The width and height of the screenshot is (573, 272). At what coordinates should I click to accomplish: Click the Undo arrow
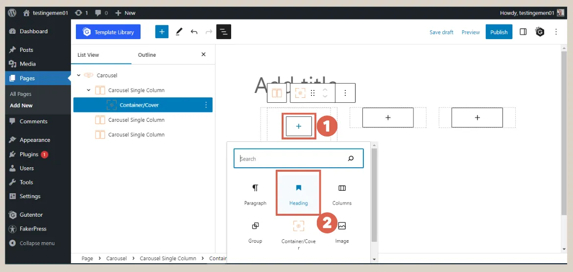[194, 32]
